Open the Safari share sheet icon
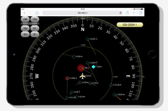This screenshot has width=168, height=111. point(127,13)
